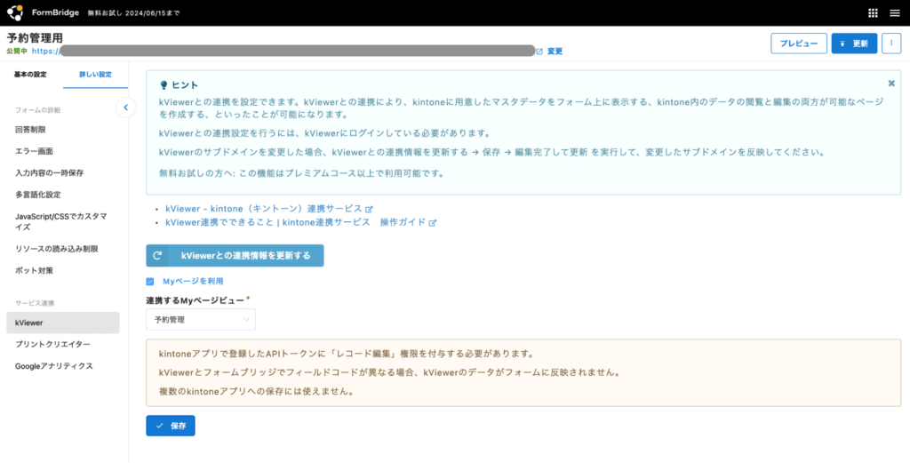Select kViewer in the sidebar
The height and width of the screenshot is (463, 910).
(63, 323)
